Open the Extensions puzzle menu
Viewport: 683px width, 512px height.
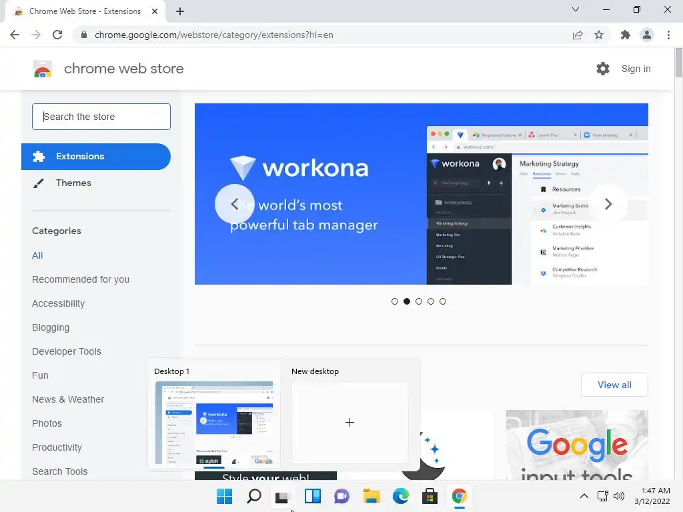coord(626,35)
